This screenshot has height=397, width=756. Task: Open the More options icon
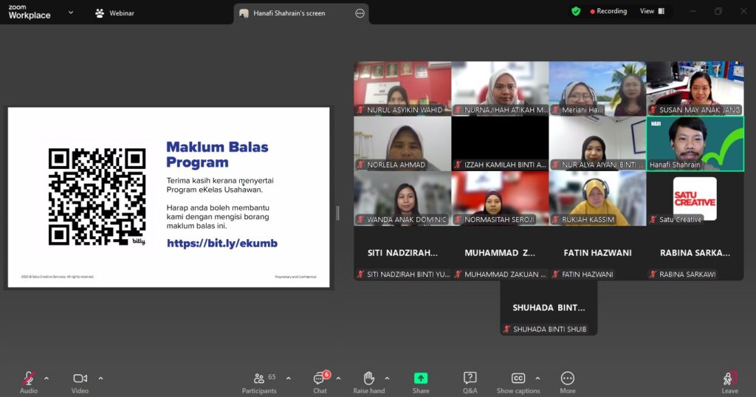coord(568,379)
